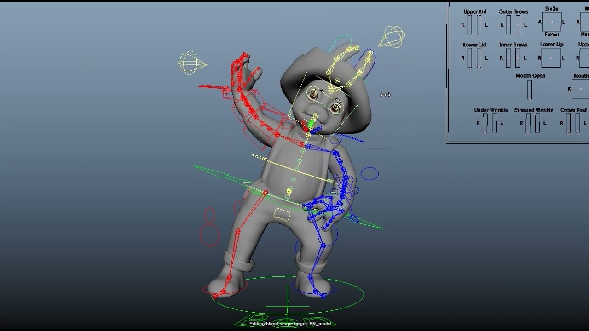
Task: Click the left Lower Lid slider
Action: [x=480, y=57]
